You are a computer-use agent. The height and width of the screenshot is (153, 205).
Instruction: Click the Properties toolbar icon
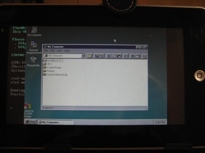[138, 56]
